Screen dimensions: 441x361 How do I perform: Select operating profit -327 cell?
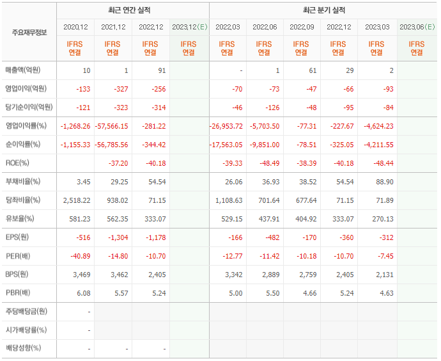tap(121, 89)
